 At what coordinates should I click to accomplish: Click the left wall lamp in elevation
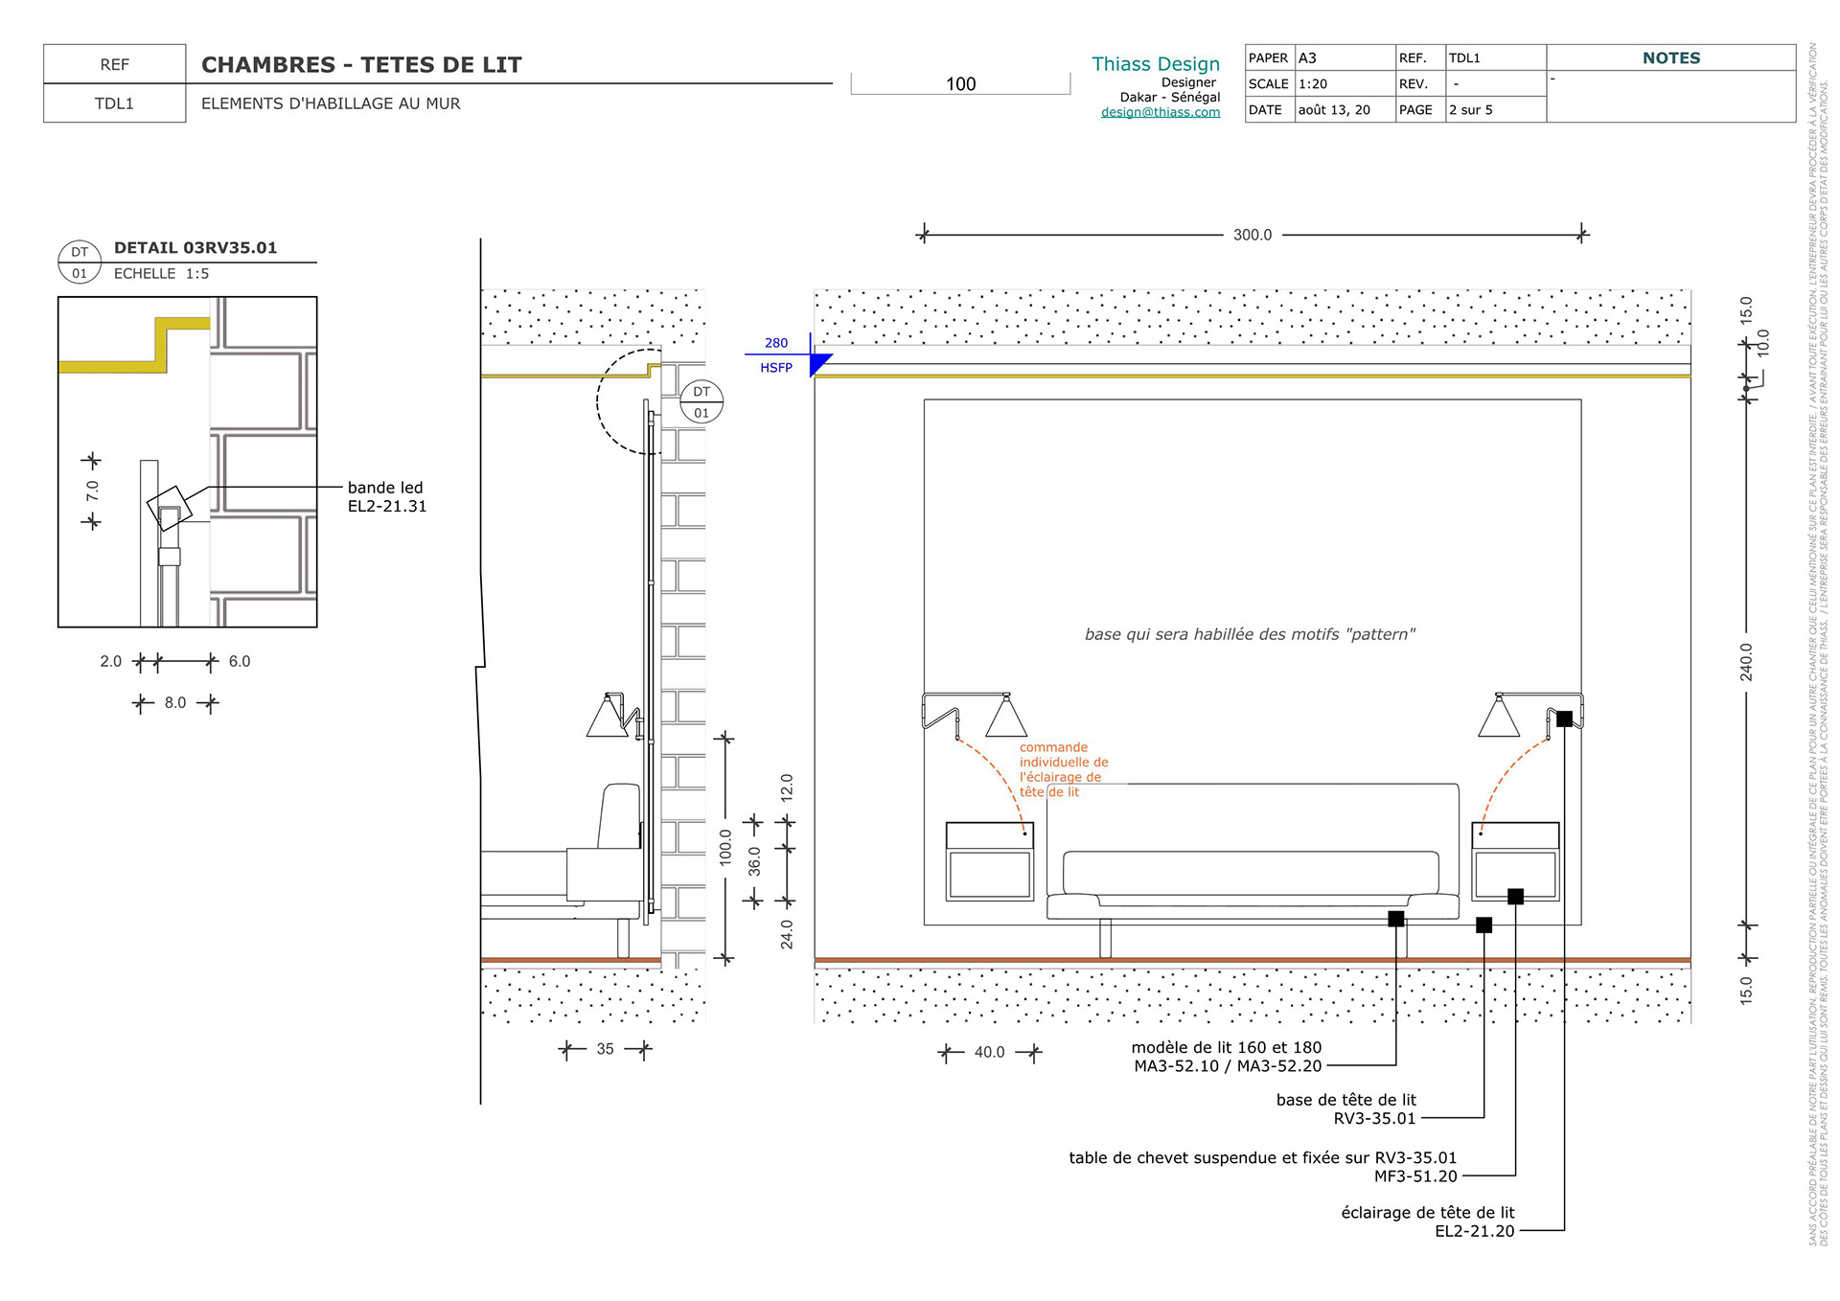[975, 716]
